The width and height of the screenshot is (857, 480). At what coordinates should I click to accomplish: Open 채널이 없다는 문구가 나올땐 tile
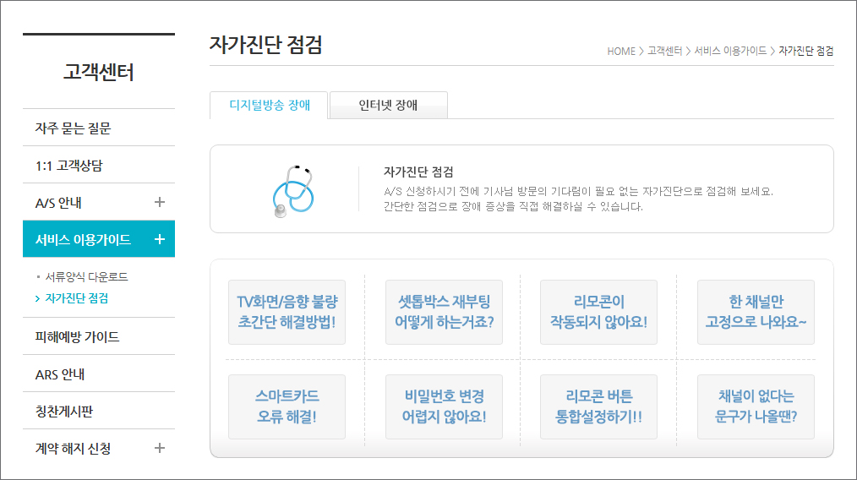pos(756,406)
